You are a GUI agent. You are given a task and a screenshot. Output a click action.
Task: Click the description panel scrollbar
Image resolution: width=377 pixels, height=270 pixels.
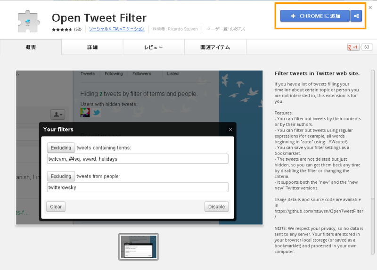373,162
